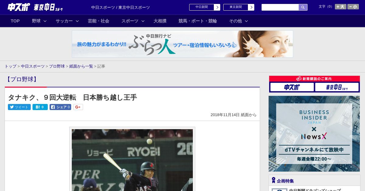Go to 紙面から一覧 breadcrumb link
This screenshot has height=191, width=365.
[x=81, y=66]
